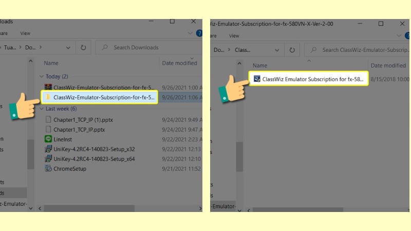Click the Tua... breadcrumb in Downloads

[x=10, y=47]
